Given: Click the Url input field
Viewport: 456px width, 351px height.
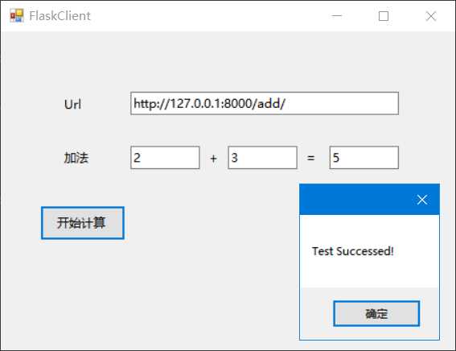Looking at the screenshot, I should tap(265, 103).
